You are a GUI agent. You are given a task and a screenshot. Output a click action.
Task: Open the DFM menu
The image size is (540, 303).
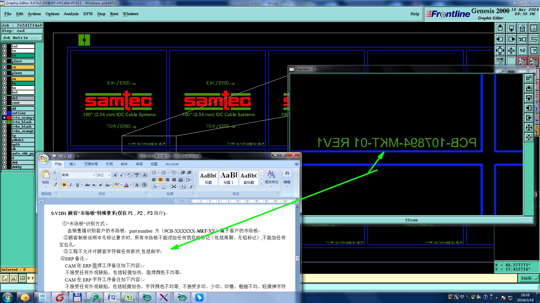tap(88, 14)
